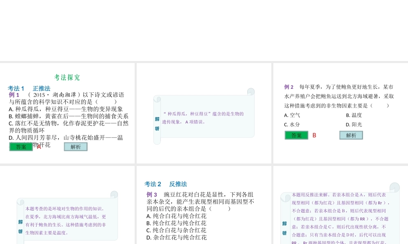Click the green 答案 button under example 1
Screen dimensions: 408x244
21,147
